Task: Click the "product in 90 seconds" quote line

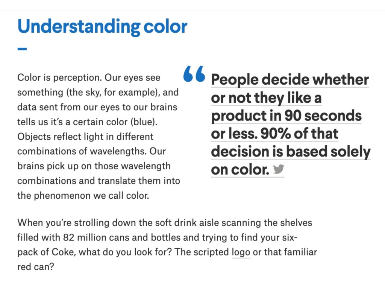Action: tap(286, 116)
